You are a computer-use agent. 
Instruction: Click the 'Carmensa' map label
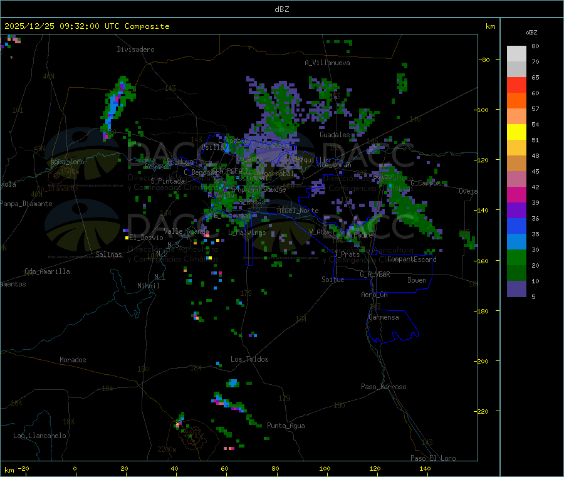click(384, 317)
